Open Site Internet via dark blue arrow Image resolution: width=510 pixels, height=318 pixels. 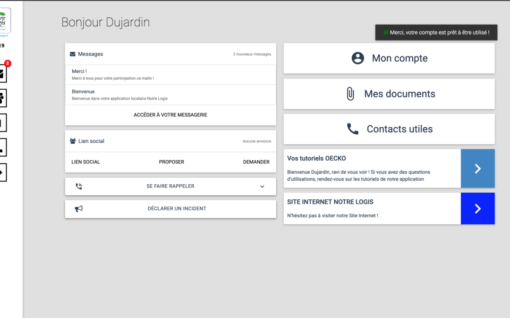[x=477, y=209]
